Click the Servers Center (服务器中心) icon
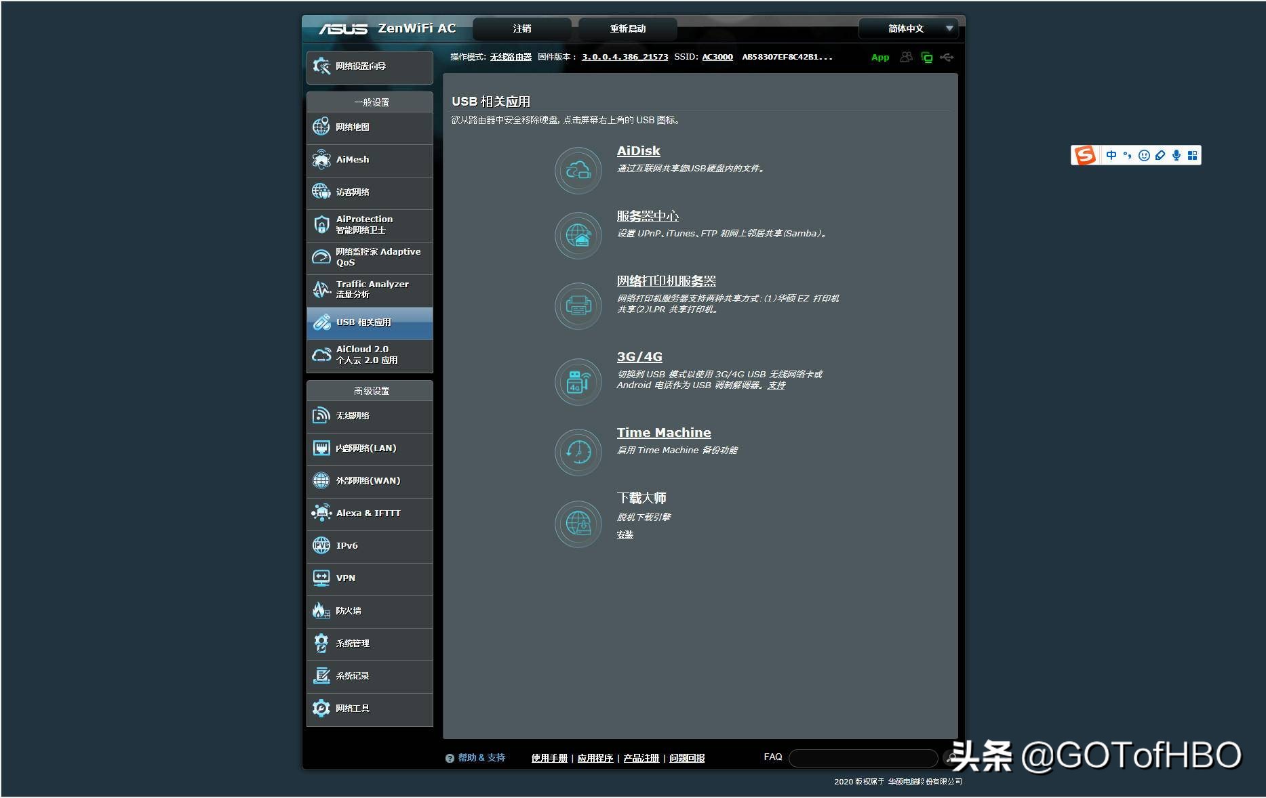 (578, 236)
